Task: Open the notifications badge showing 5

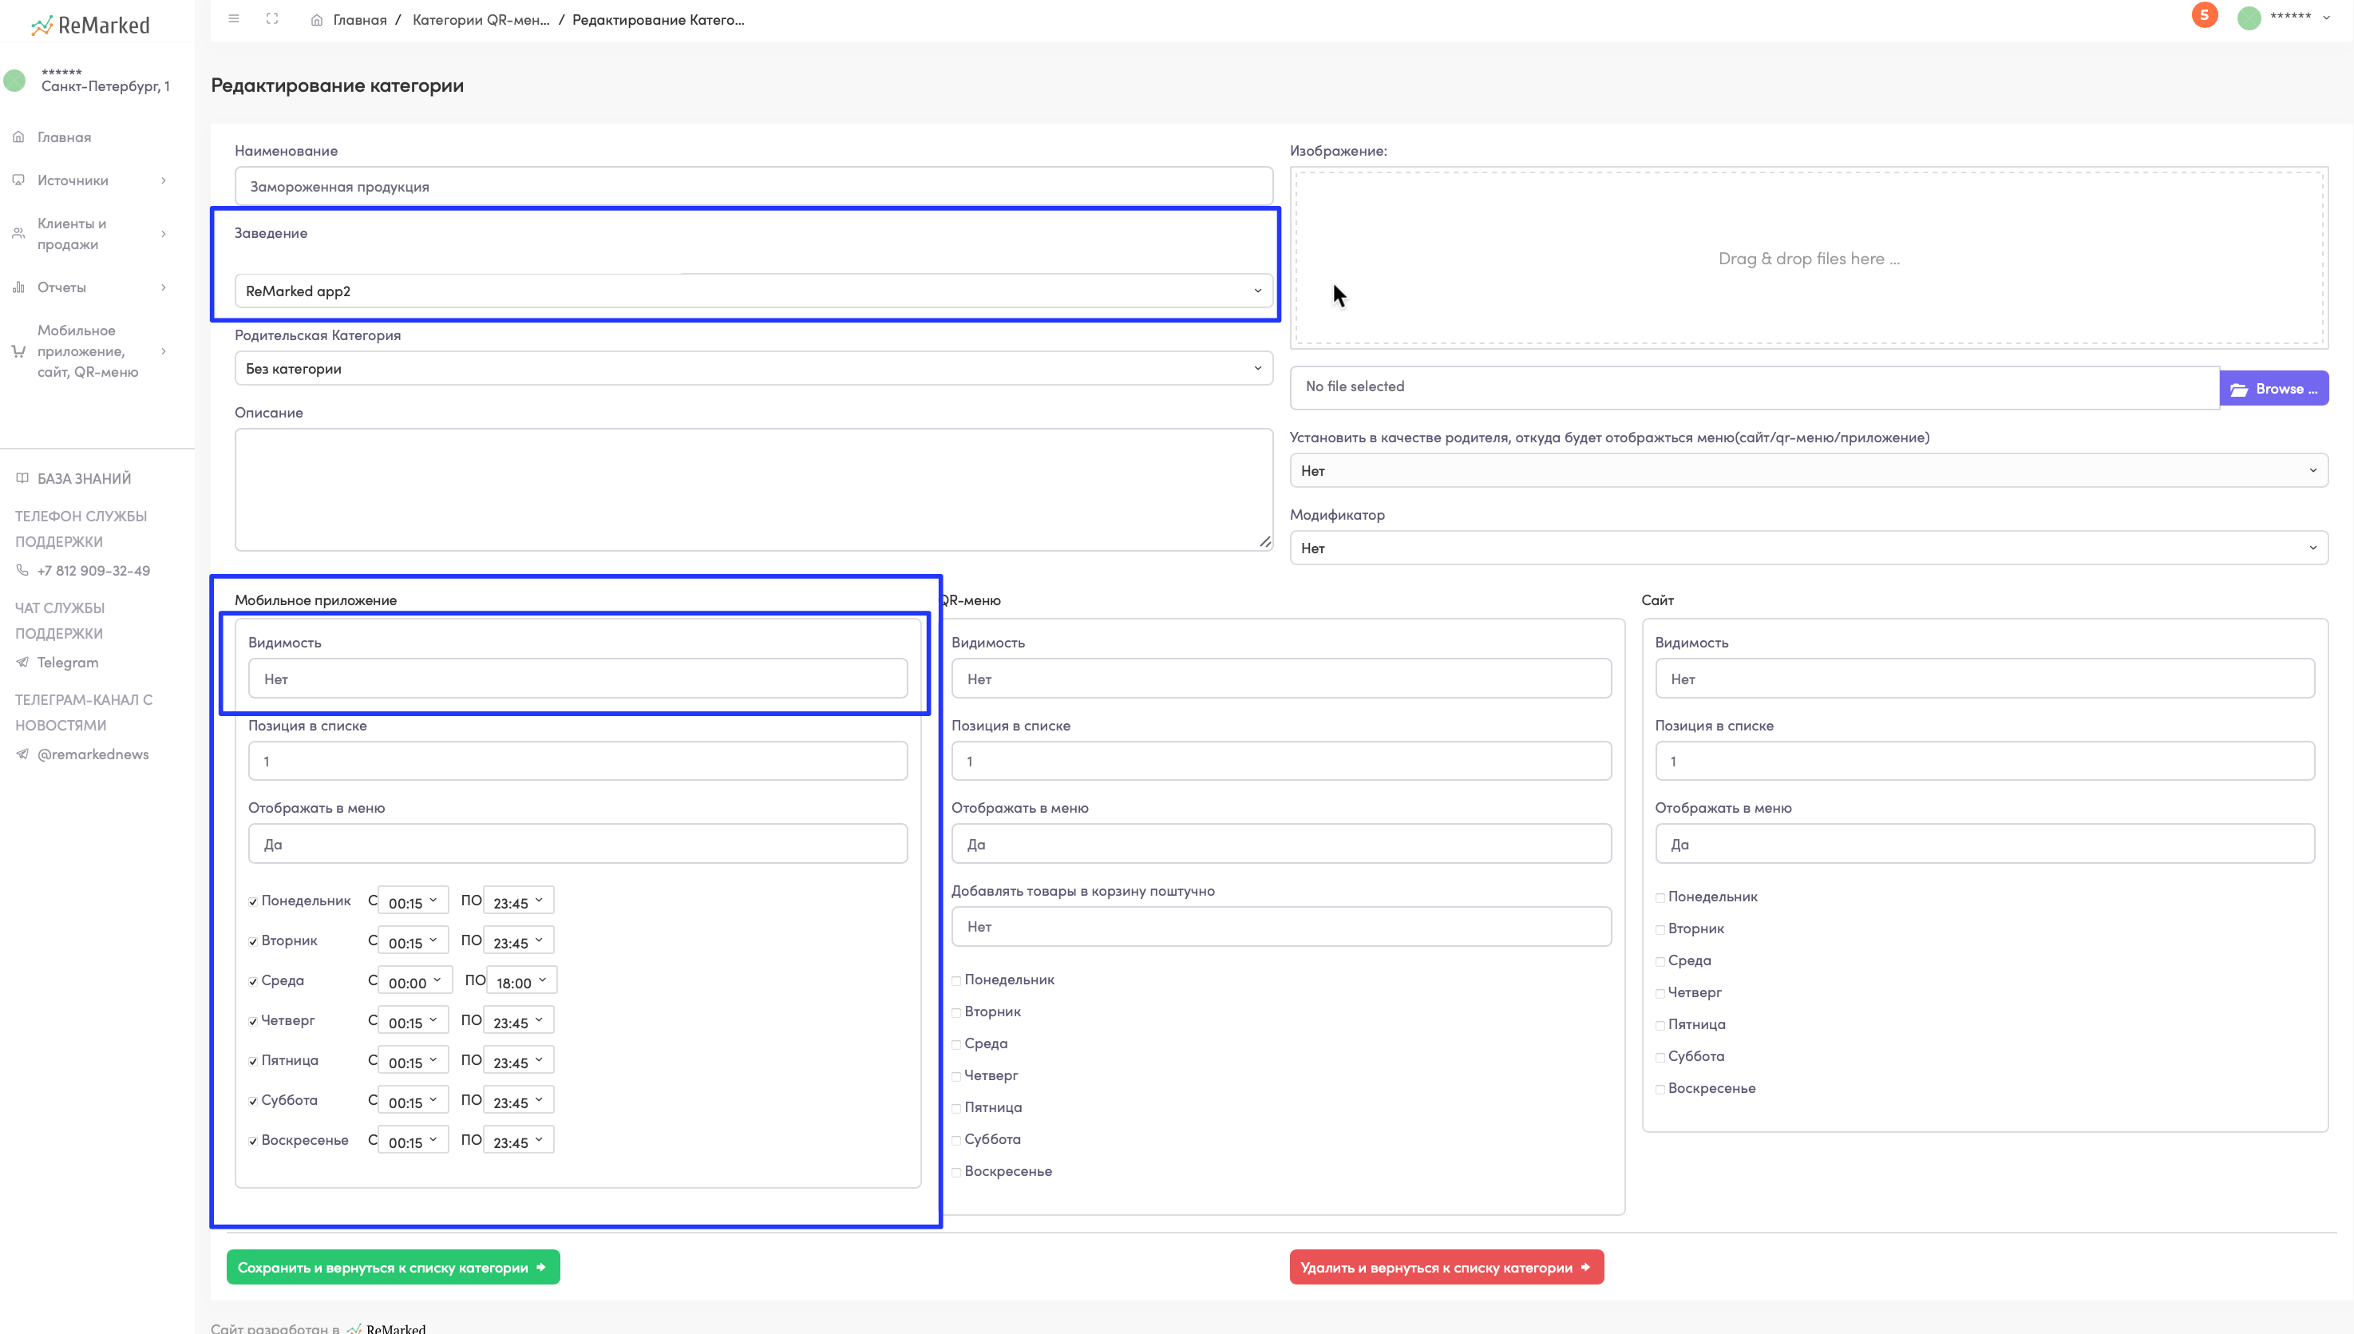Action: pyautogui.click(x=2204, y=16)
